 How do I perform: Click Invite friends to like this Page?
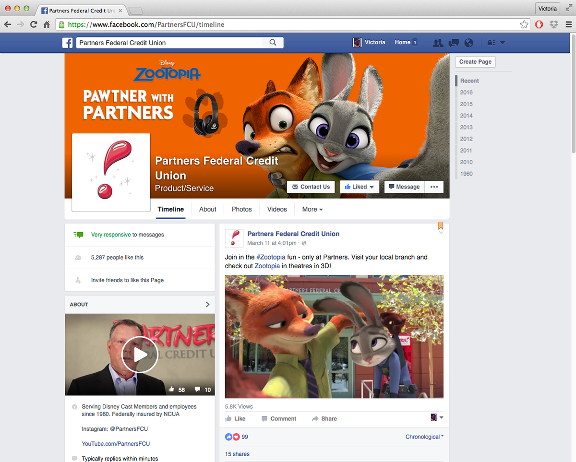[127, 280]
